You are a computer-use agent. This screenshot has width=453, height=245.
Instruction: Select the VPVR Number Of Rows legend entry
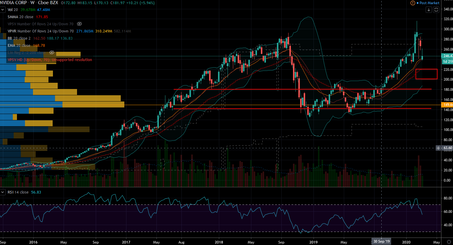click(x=41, y=31)
